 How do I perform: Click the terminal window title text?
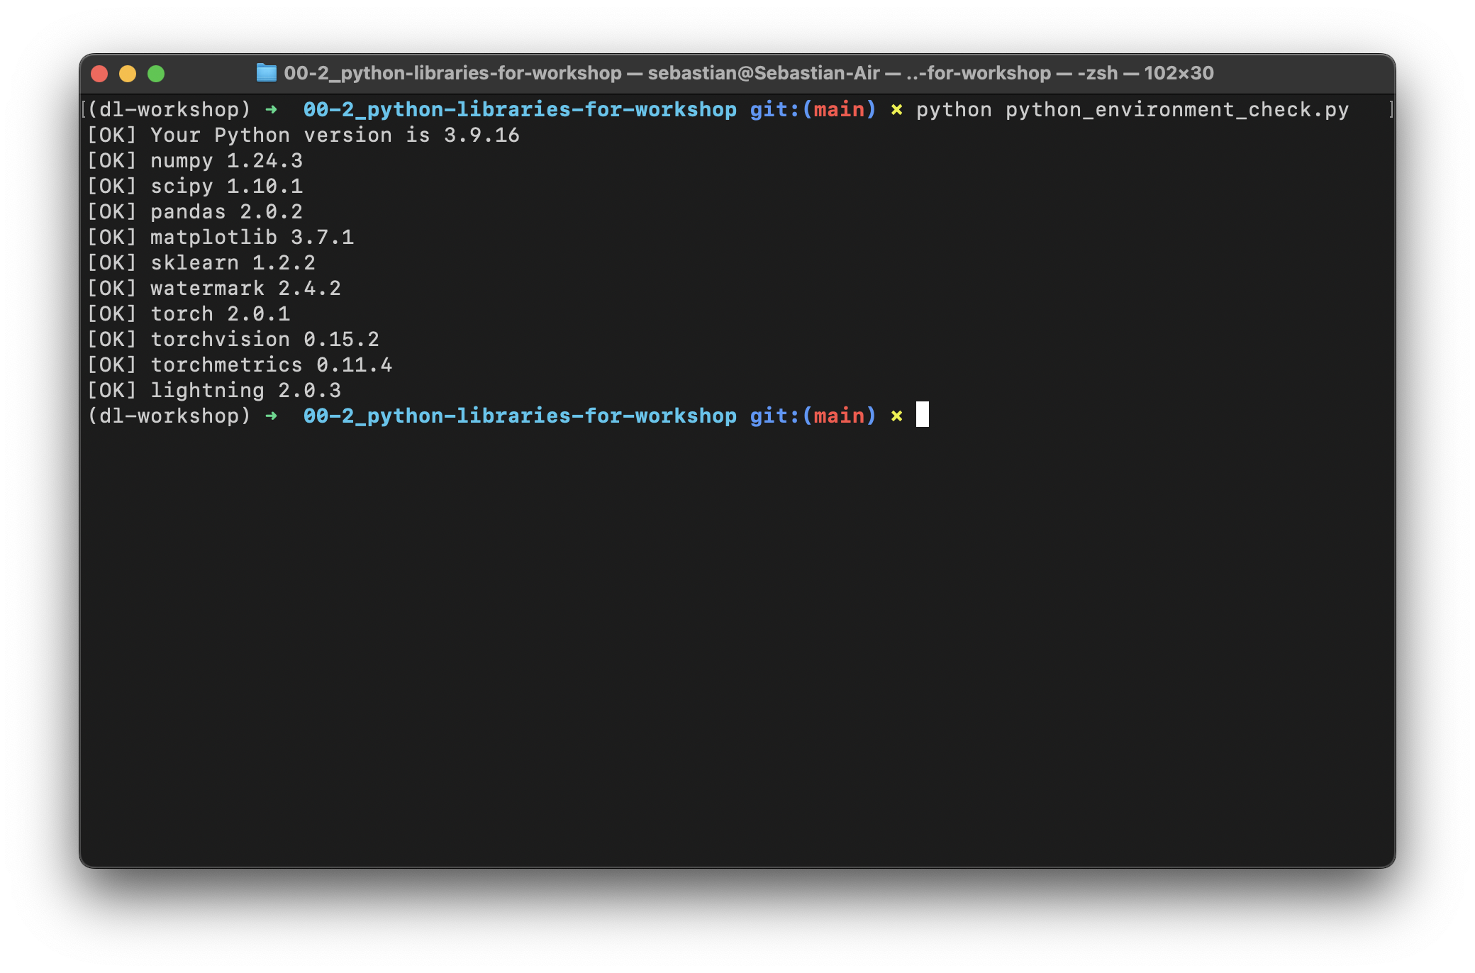pyautogui.click(x=748, y=73)
